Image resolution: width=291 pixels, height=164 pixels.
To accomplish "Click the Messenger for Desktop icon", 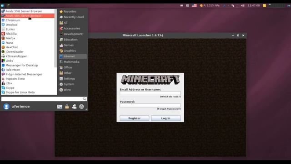I will [x=3, y=65].
